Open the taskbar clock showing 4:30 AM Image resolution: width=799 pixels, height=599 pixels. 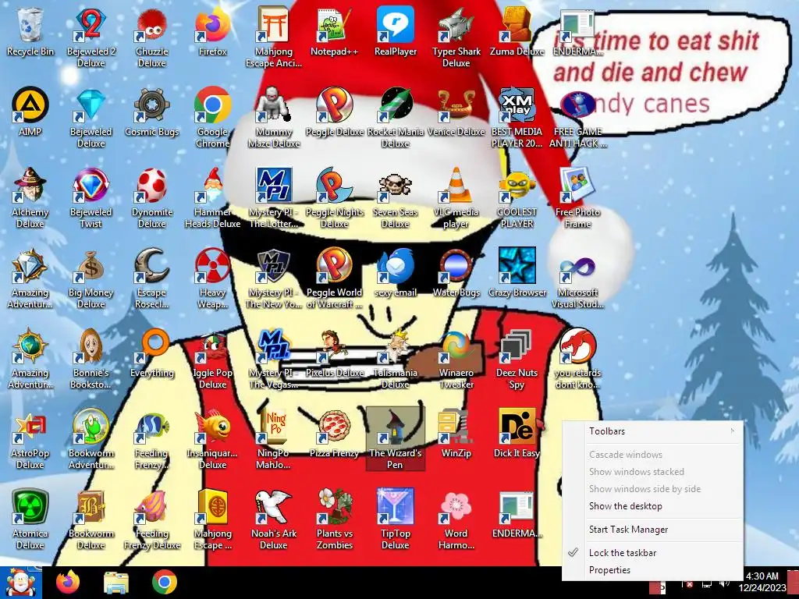(762, 582)
